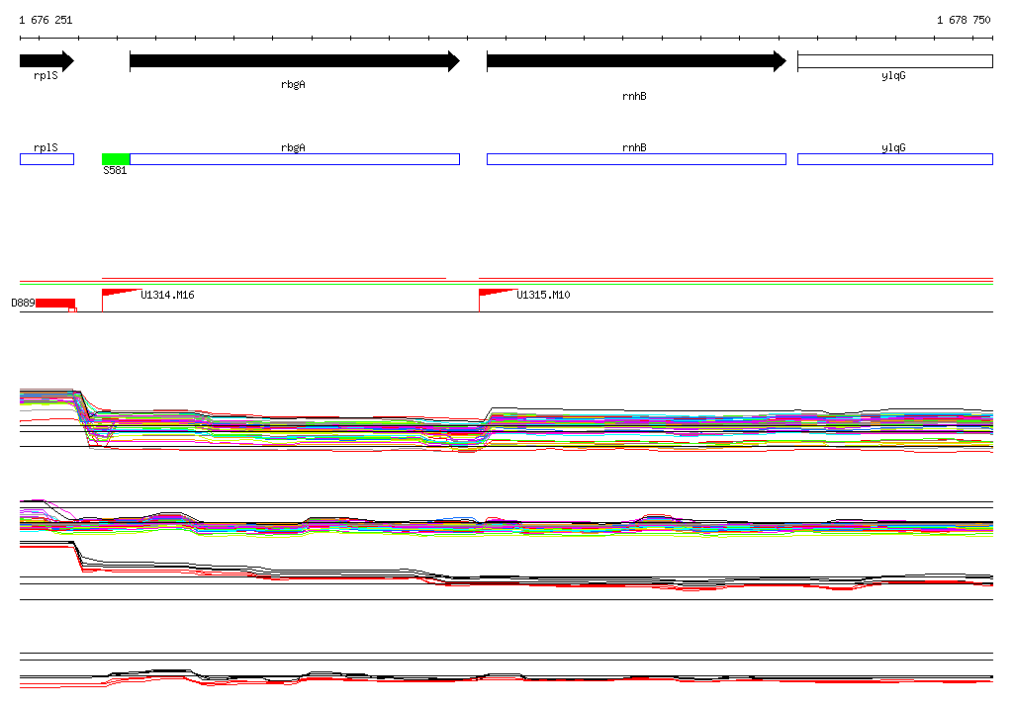Click the red U1315.M10 promoter flag

[496, 293]
